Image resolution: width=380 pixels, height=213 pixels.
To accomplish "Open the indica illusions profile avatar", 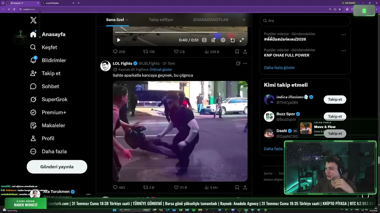I will [x=269, y=99].
